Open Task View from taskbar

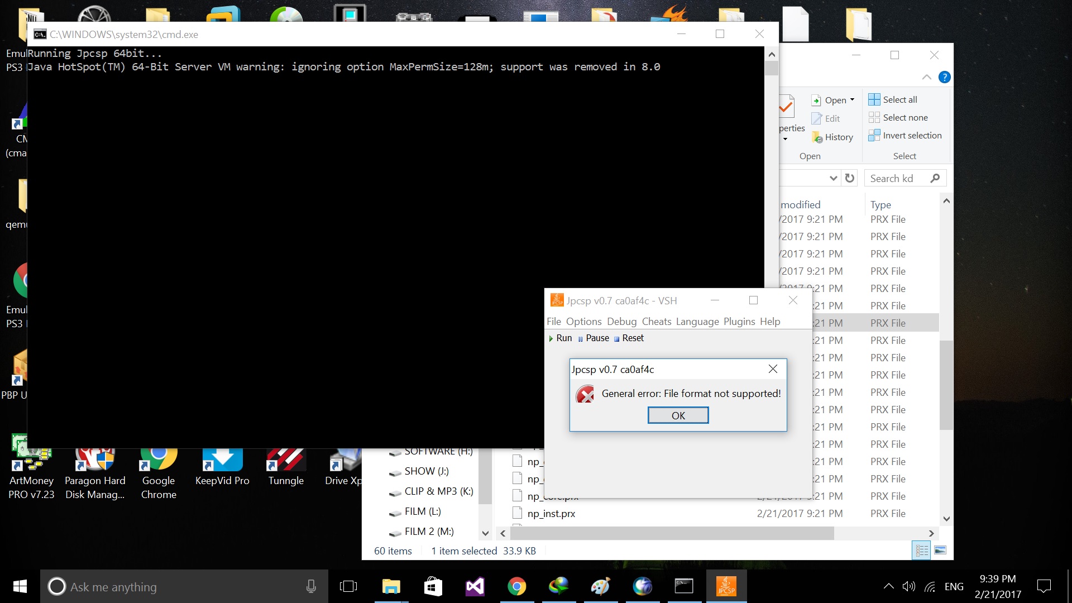pos(348,586)
